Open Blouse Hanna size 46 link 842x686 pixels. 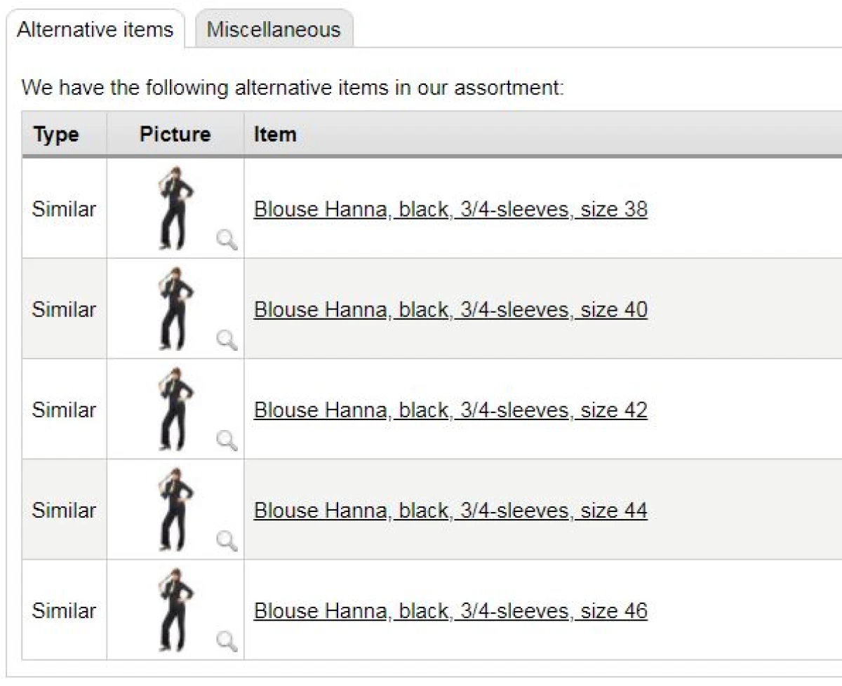[450, 610]
